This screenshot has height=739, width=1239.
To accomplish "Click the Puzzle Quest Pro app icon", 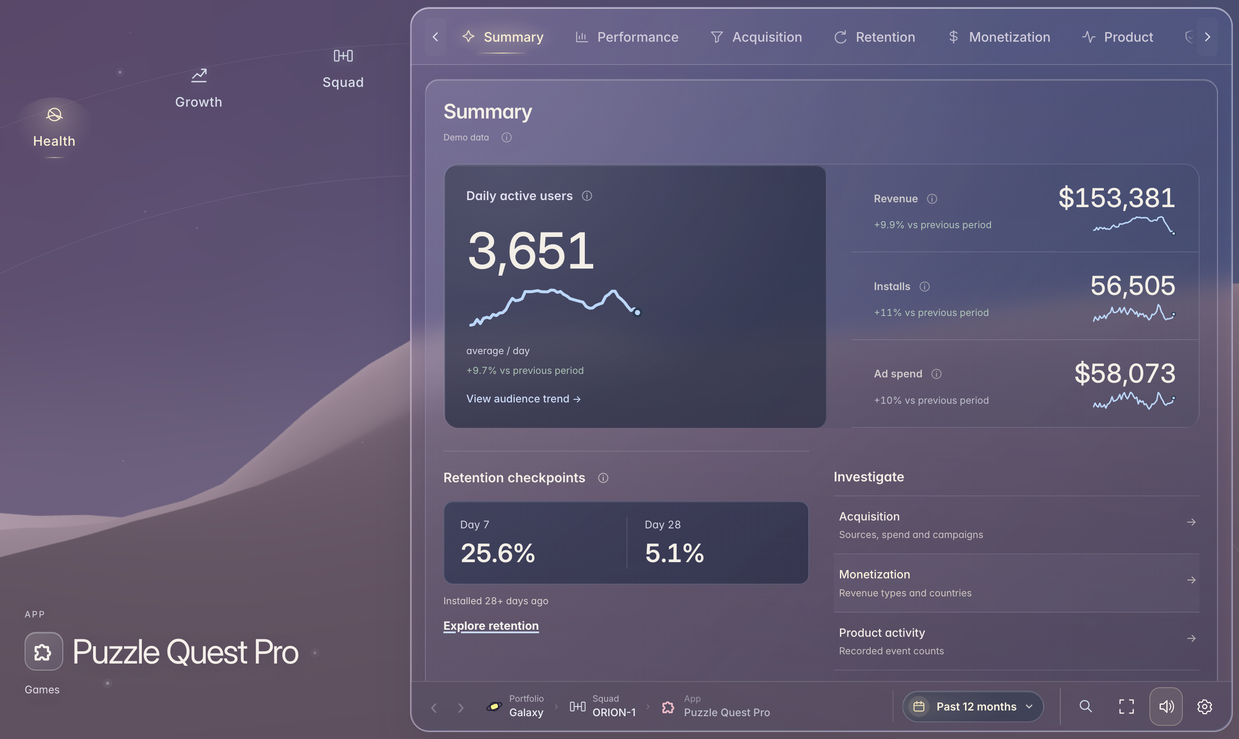I will 44,651.
